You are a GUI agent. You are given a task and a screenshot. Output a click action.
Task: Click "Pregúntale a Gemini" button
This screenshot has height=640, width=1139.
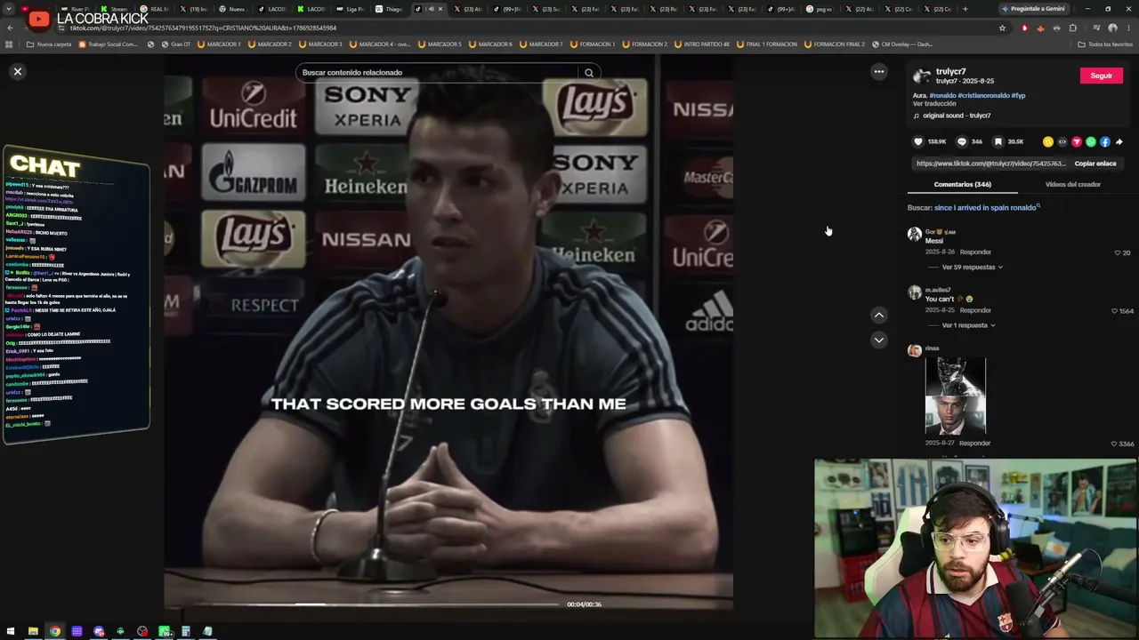(1032, 9)
